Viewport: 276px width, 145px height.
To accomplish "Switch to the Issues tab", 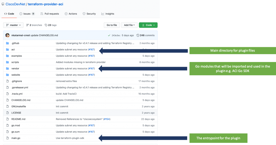I will (x=27, y=14).
